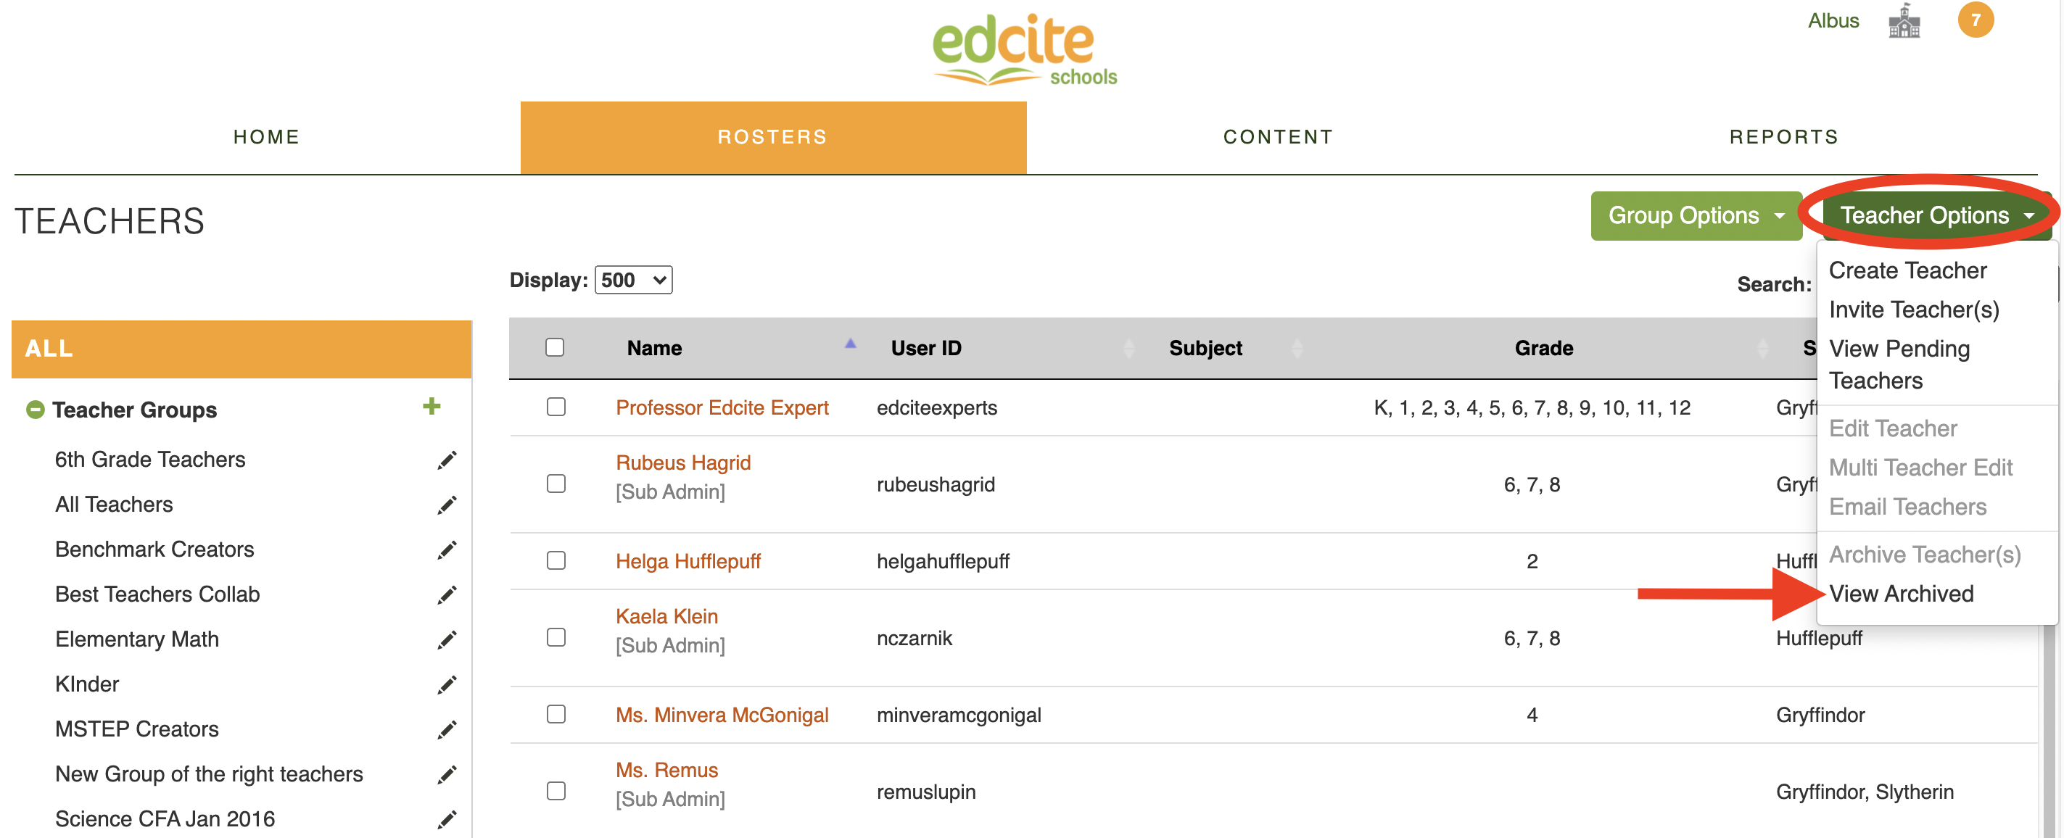This screenshot has height=838, width=2064.
Task: Edit the MSTEP Creators group
Action: 447,729
